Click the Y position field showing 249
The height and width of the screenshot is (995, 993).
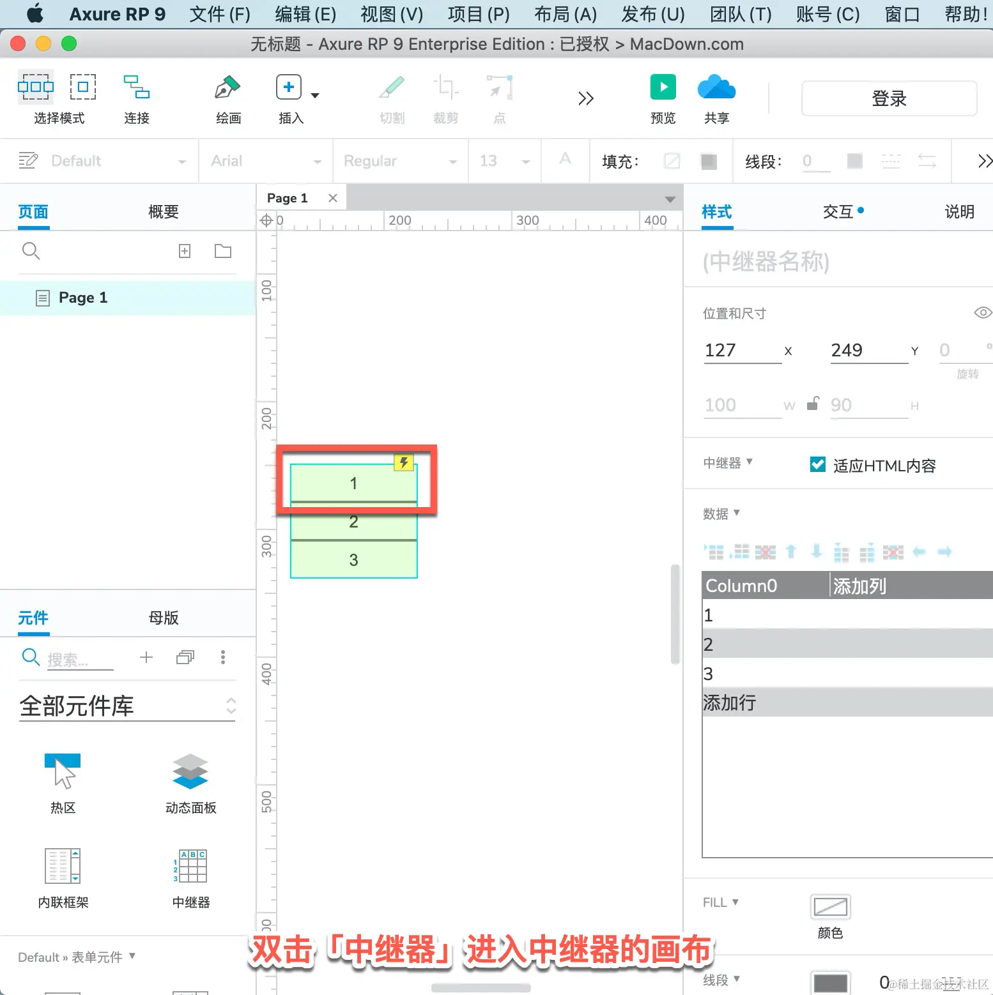869,351
